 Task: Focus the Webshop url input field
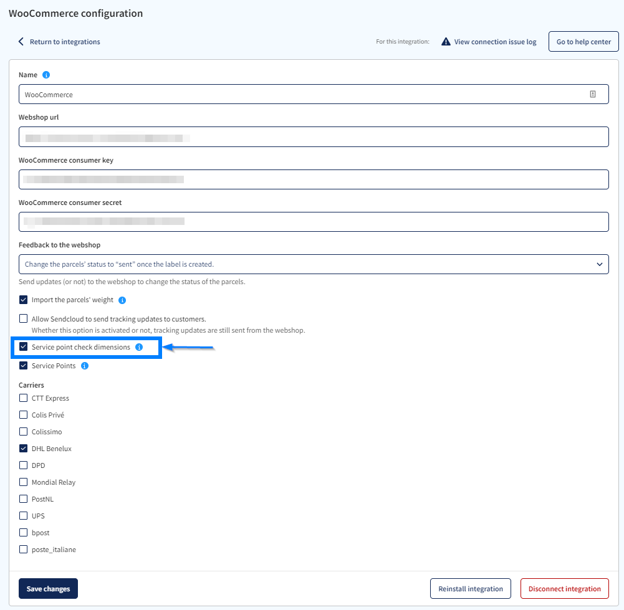314,137
